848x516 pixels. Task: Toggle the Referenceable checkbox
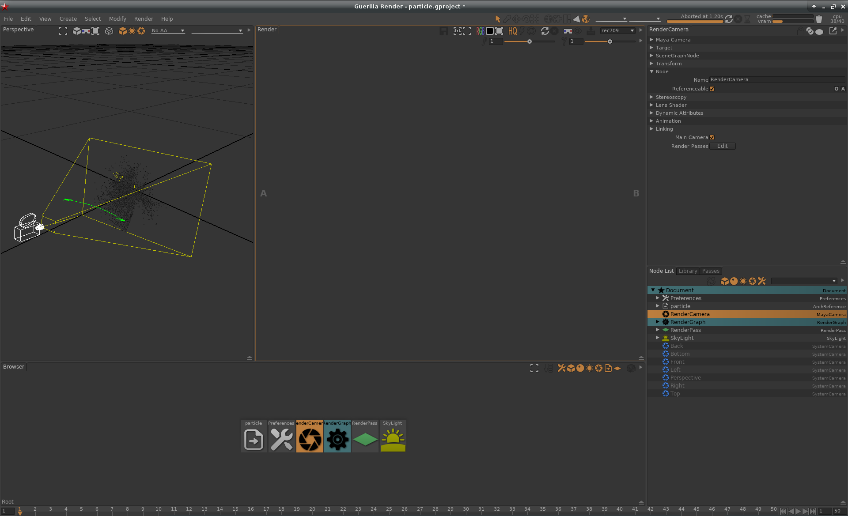point(712,89)
